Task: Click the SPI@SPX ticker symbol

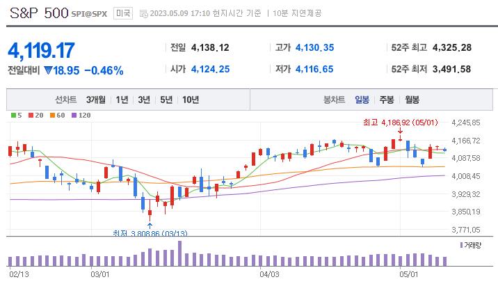Action: 89,14
